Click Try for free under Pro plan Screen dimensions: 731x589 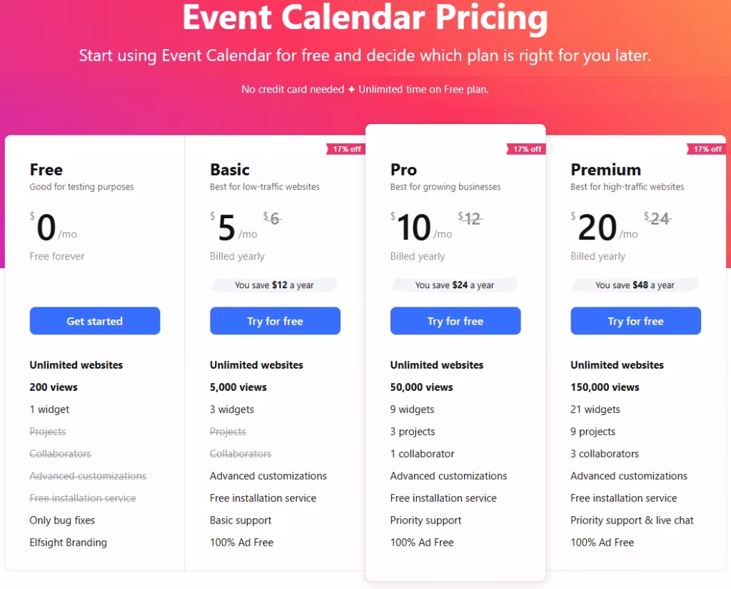[x=455, y=321]
